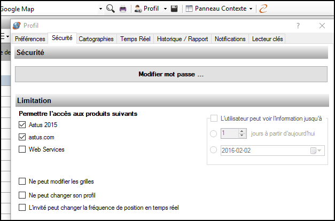Screen dimensions: 335x221
Task: Click the help question mark in Profil dialog
Action: (x=298, y=26)
